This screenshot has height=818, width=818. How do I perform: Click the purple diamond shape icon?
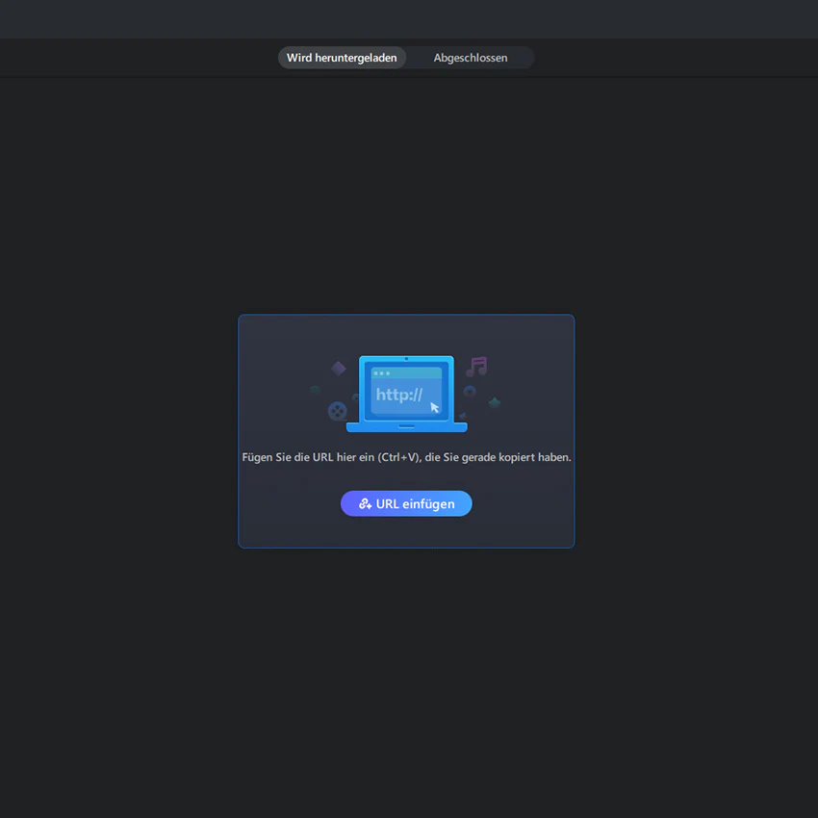tap(339, 369)
